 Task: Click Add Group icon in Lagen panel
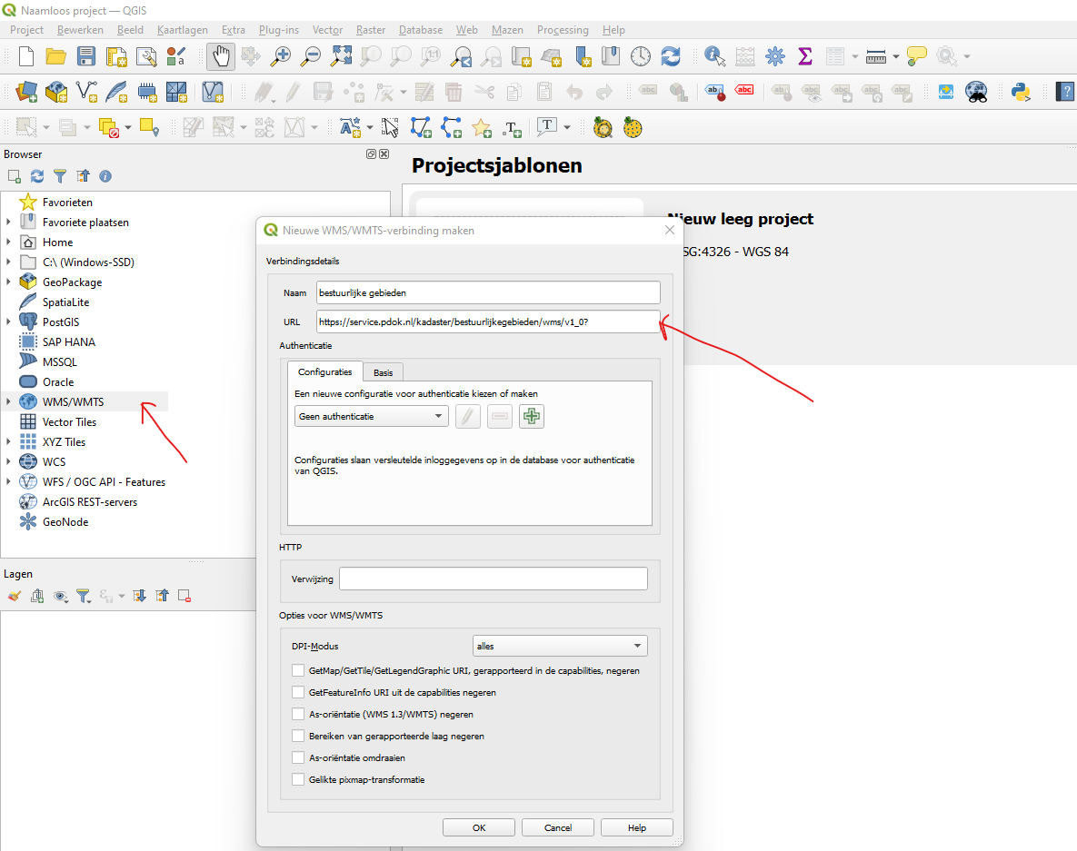[37, 596]
